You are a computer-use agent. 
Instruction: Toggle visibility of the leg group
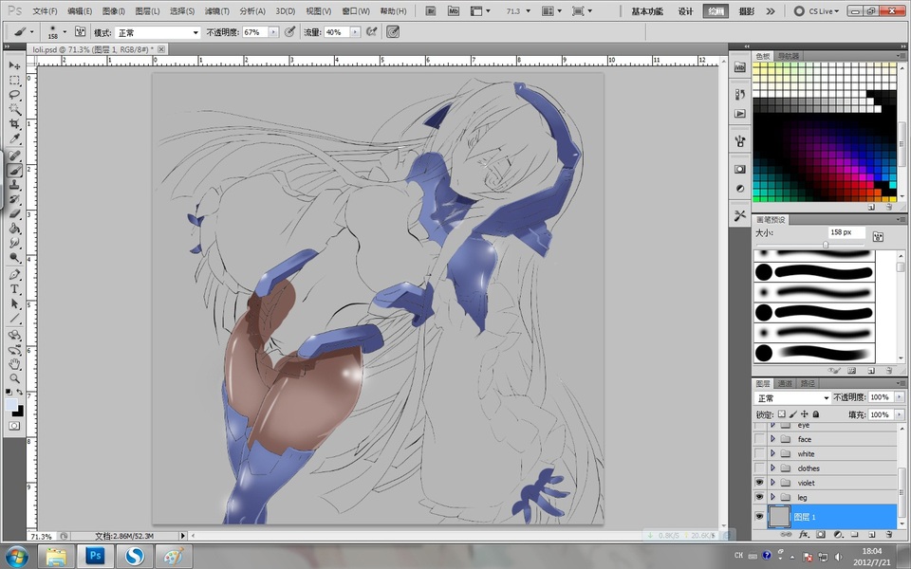759,497
